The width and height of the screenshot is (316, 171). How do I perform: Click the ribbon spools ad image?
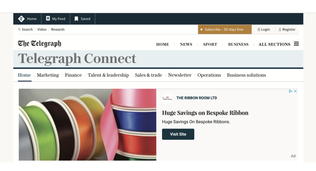[x=88, y=125]
